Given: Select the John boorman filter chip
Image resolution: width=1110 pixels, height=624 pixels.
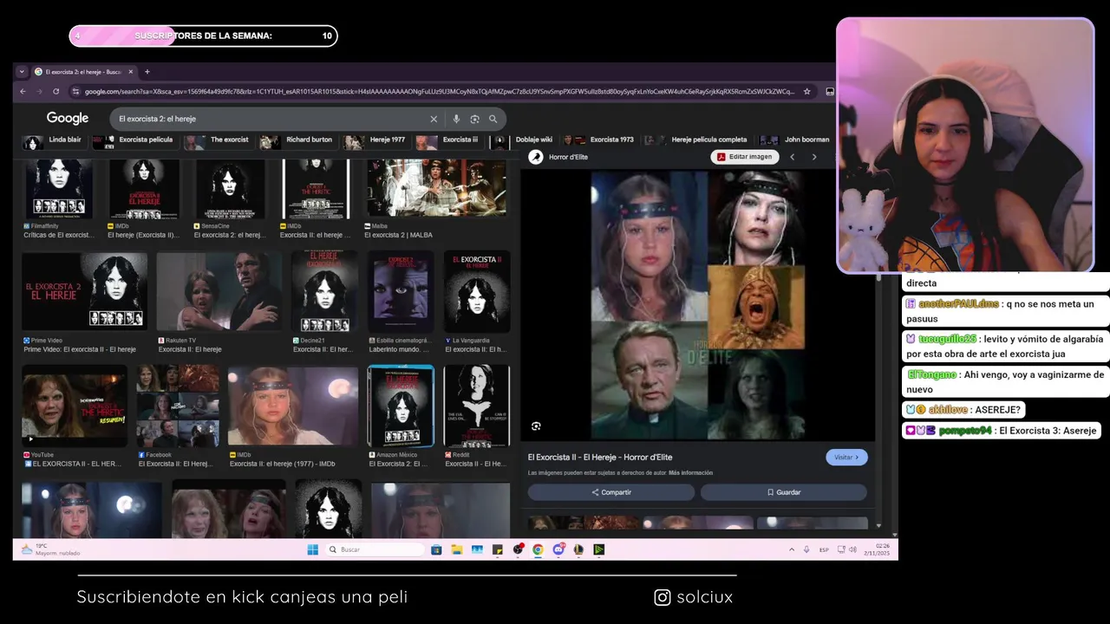Looking at the screenshot, I should 796,140.
